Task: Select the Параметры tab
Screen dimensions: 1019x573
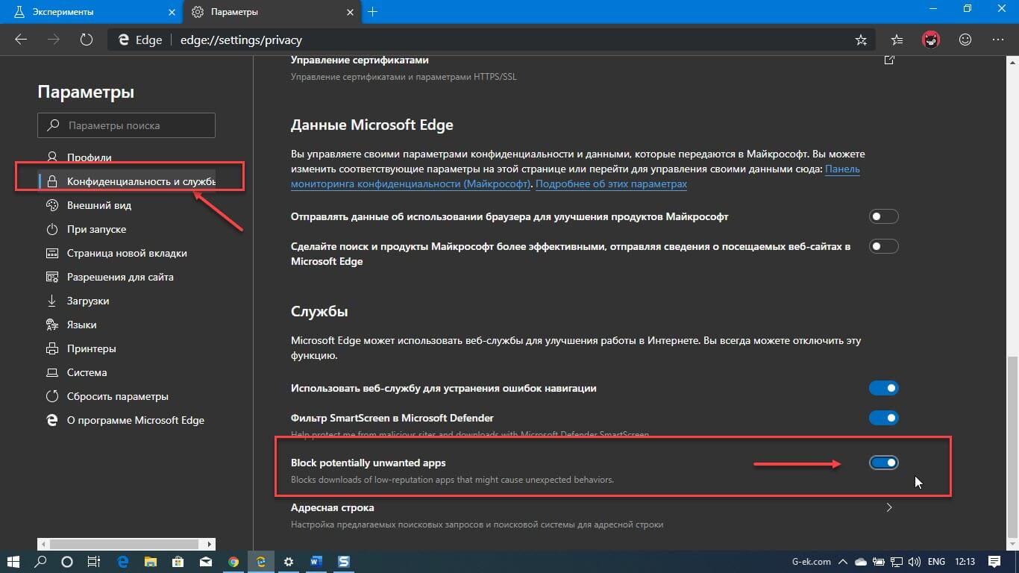Action: (272, 11)
